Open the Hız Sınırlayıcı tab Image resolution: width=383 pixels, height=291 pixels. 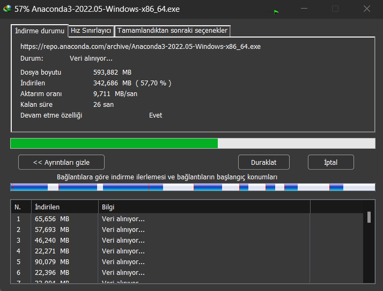tap(91, 31)
